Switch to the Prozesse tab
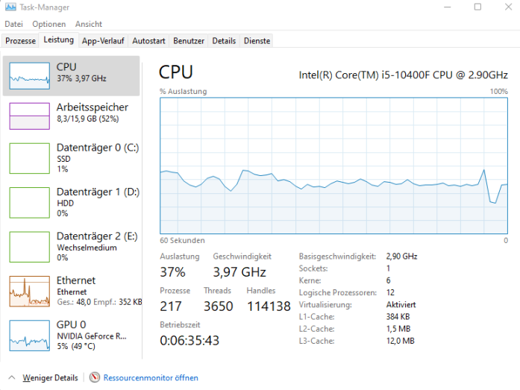The width and height of the screenshot is (520, 390). pos(21,41)
